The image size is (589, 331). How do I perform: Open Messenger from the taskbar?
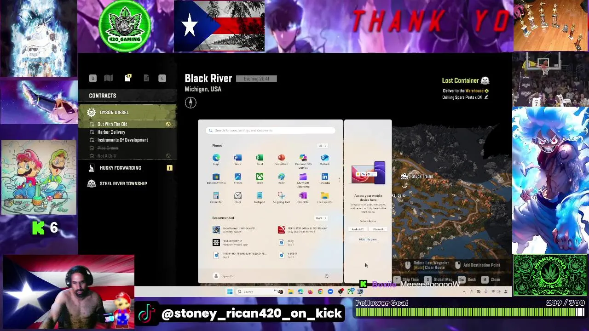pyautogui.click(x=330, y=291)
